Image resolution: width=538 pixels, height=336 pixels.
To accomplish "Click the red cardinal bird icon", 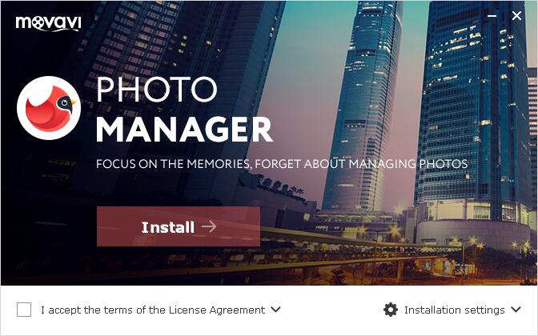I will [x=49, y=108].
